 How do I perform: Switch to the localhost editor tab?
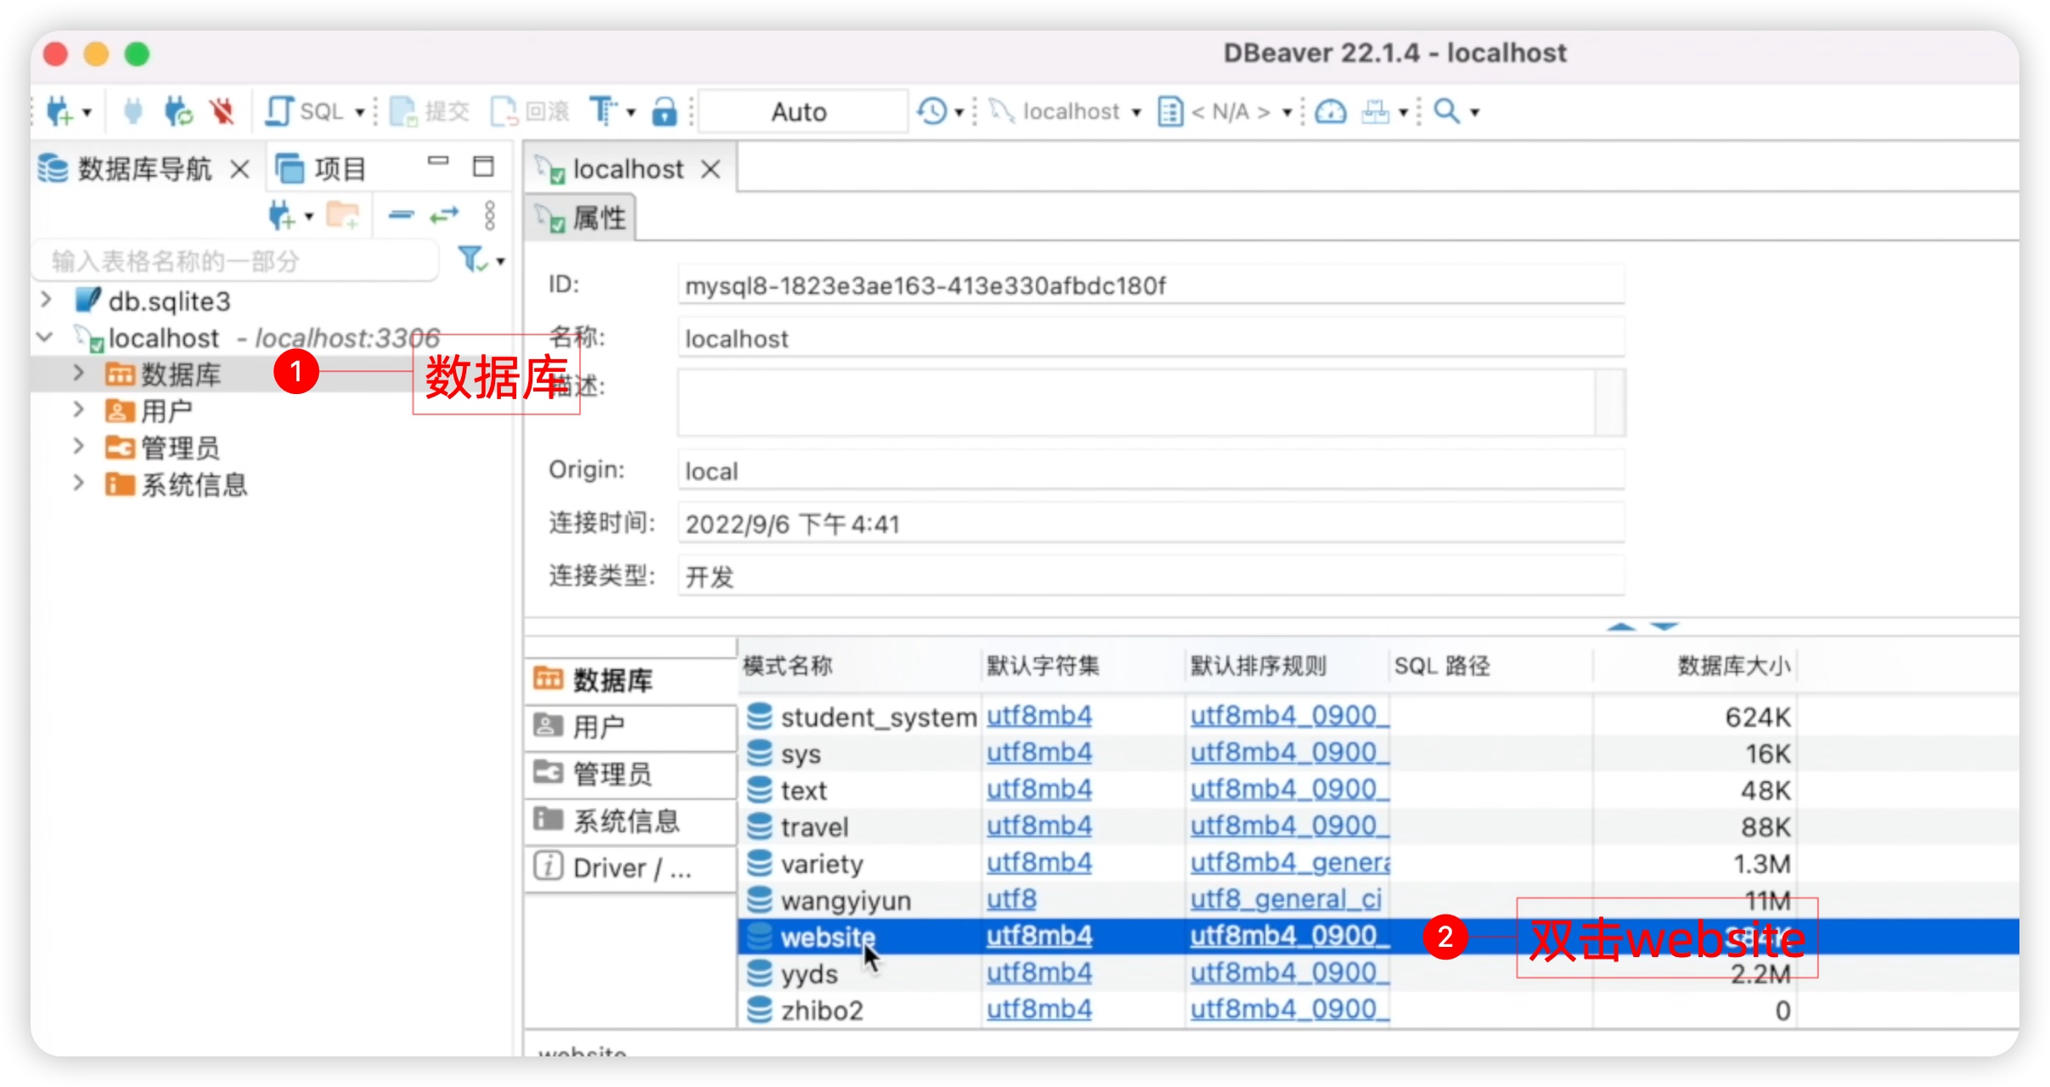[x=627, y=169]
